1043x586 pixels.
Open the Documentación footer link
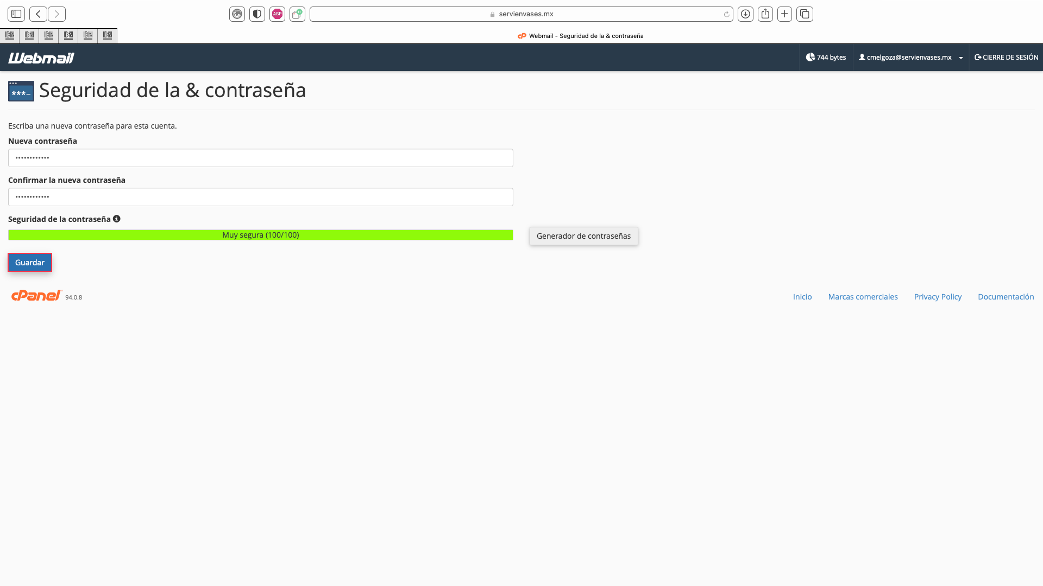tap(1006, 297)
